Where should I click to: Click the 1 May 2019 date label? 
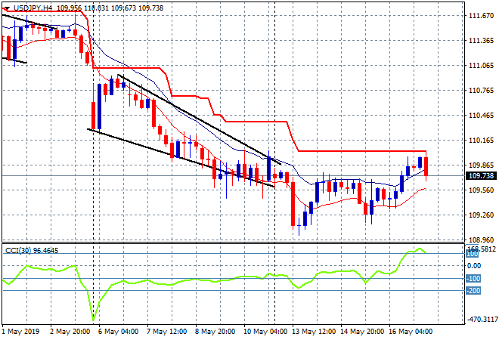(22, 331)
